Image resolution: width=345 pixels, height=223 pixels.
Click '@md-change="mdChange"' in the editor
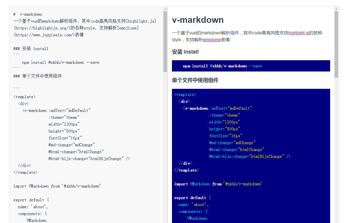(72, 145)
